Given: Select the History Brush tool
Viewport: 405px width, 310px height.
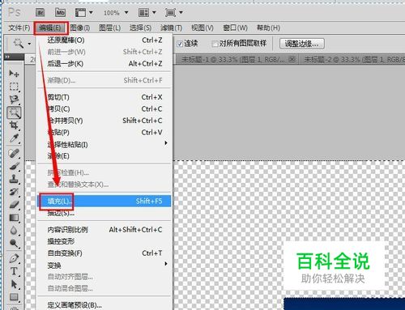Looking at the screenshot, I should point(14,192).
